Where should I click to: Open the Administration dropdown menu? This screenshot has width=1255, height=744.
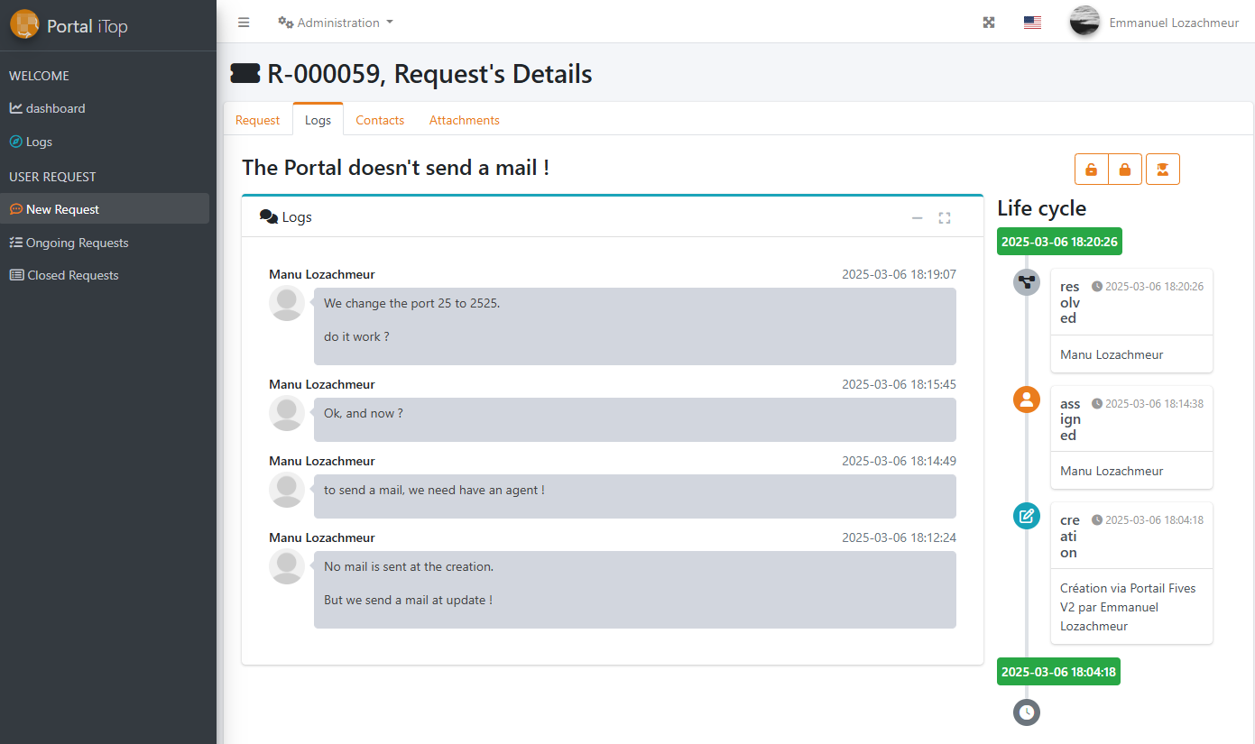(x=336, y=23)
